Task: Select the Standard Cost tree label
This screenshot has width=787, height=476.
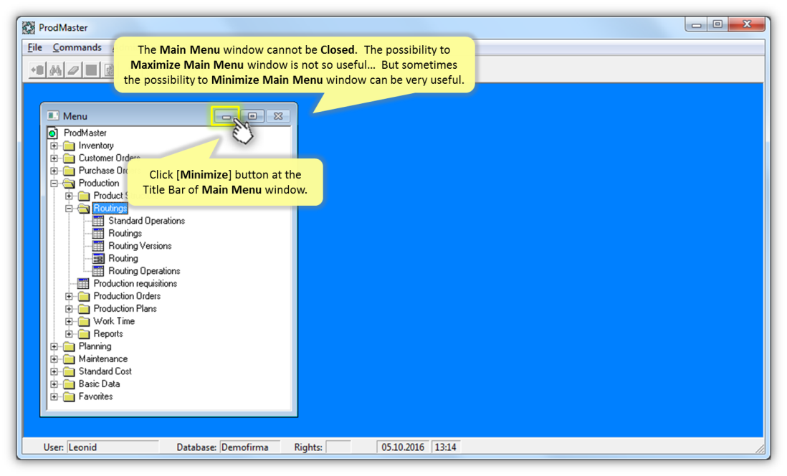Action: coord(105,371)
